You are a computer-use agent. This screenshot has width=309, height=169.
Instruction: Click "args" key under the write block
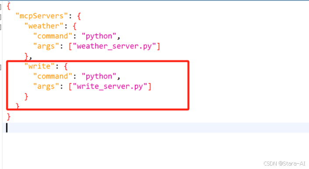(46, 86)
